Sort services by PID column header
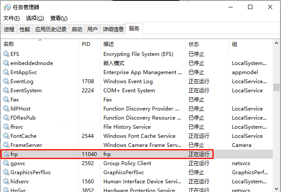This screenshot has width=281, height=192. pyautogui.click(x=86, y=45)
